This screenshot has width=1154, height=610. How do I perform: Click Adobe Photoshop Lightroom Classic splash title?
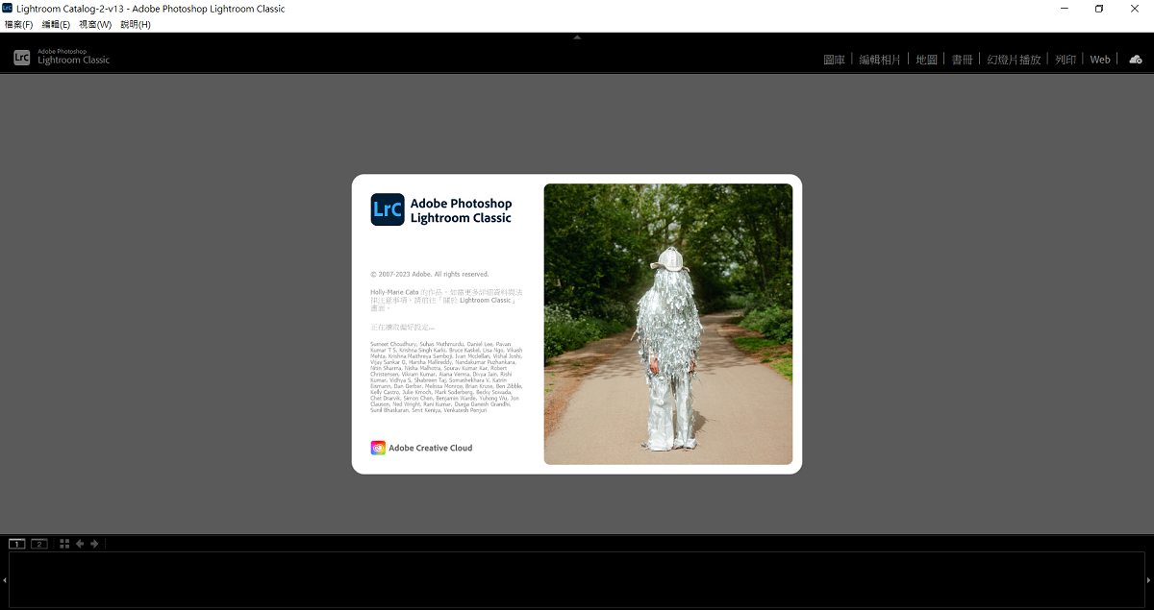tap(462, 210)
